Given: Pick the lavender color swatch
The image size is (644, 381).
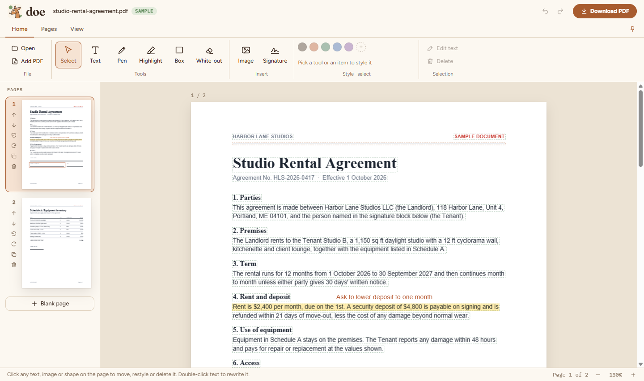Looking at the screenshot, I should [349, 47].
